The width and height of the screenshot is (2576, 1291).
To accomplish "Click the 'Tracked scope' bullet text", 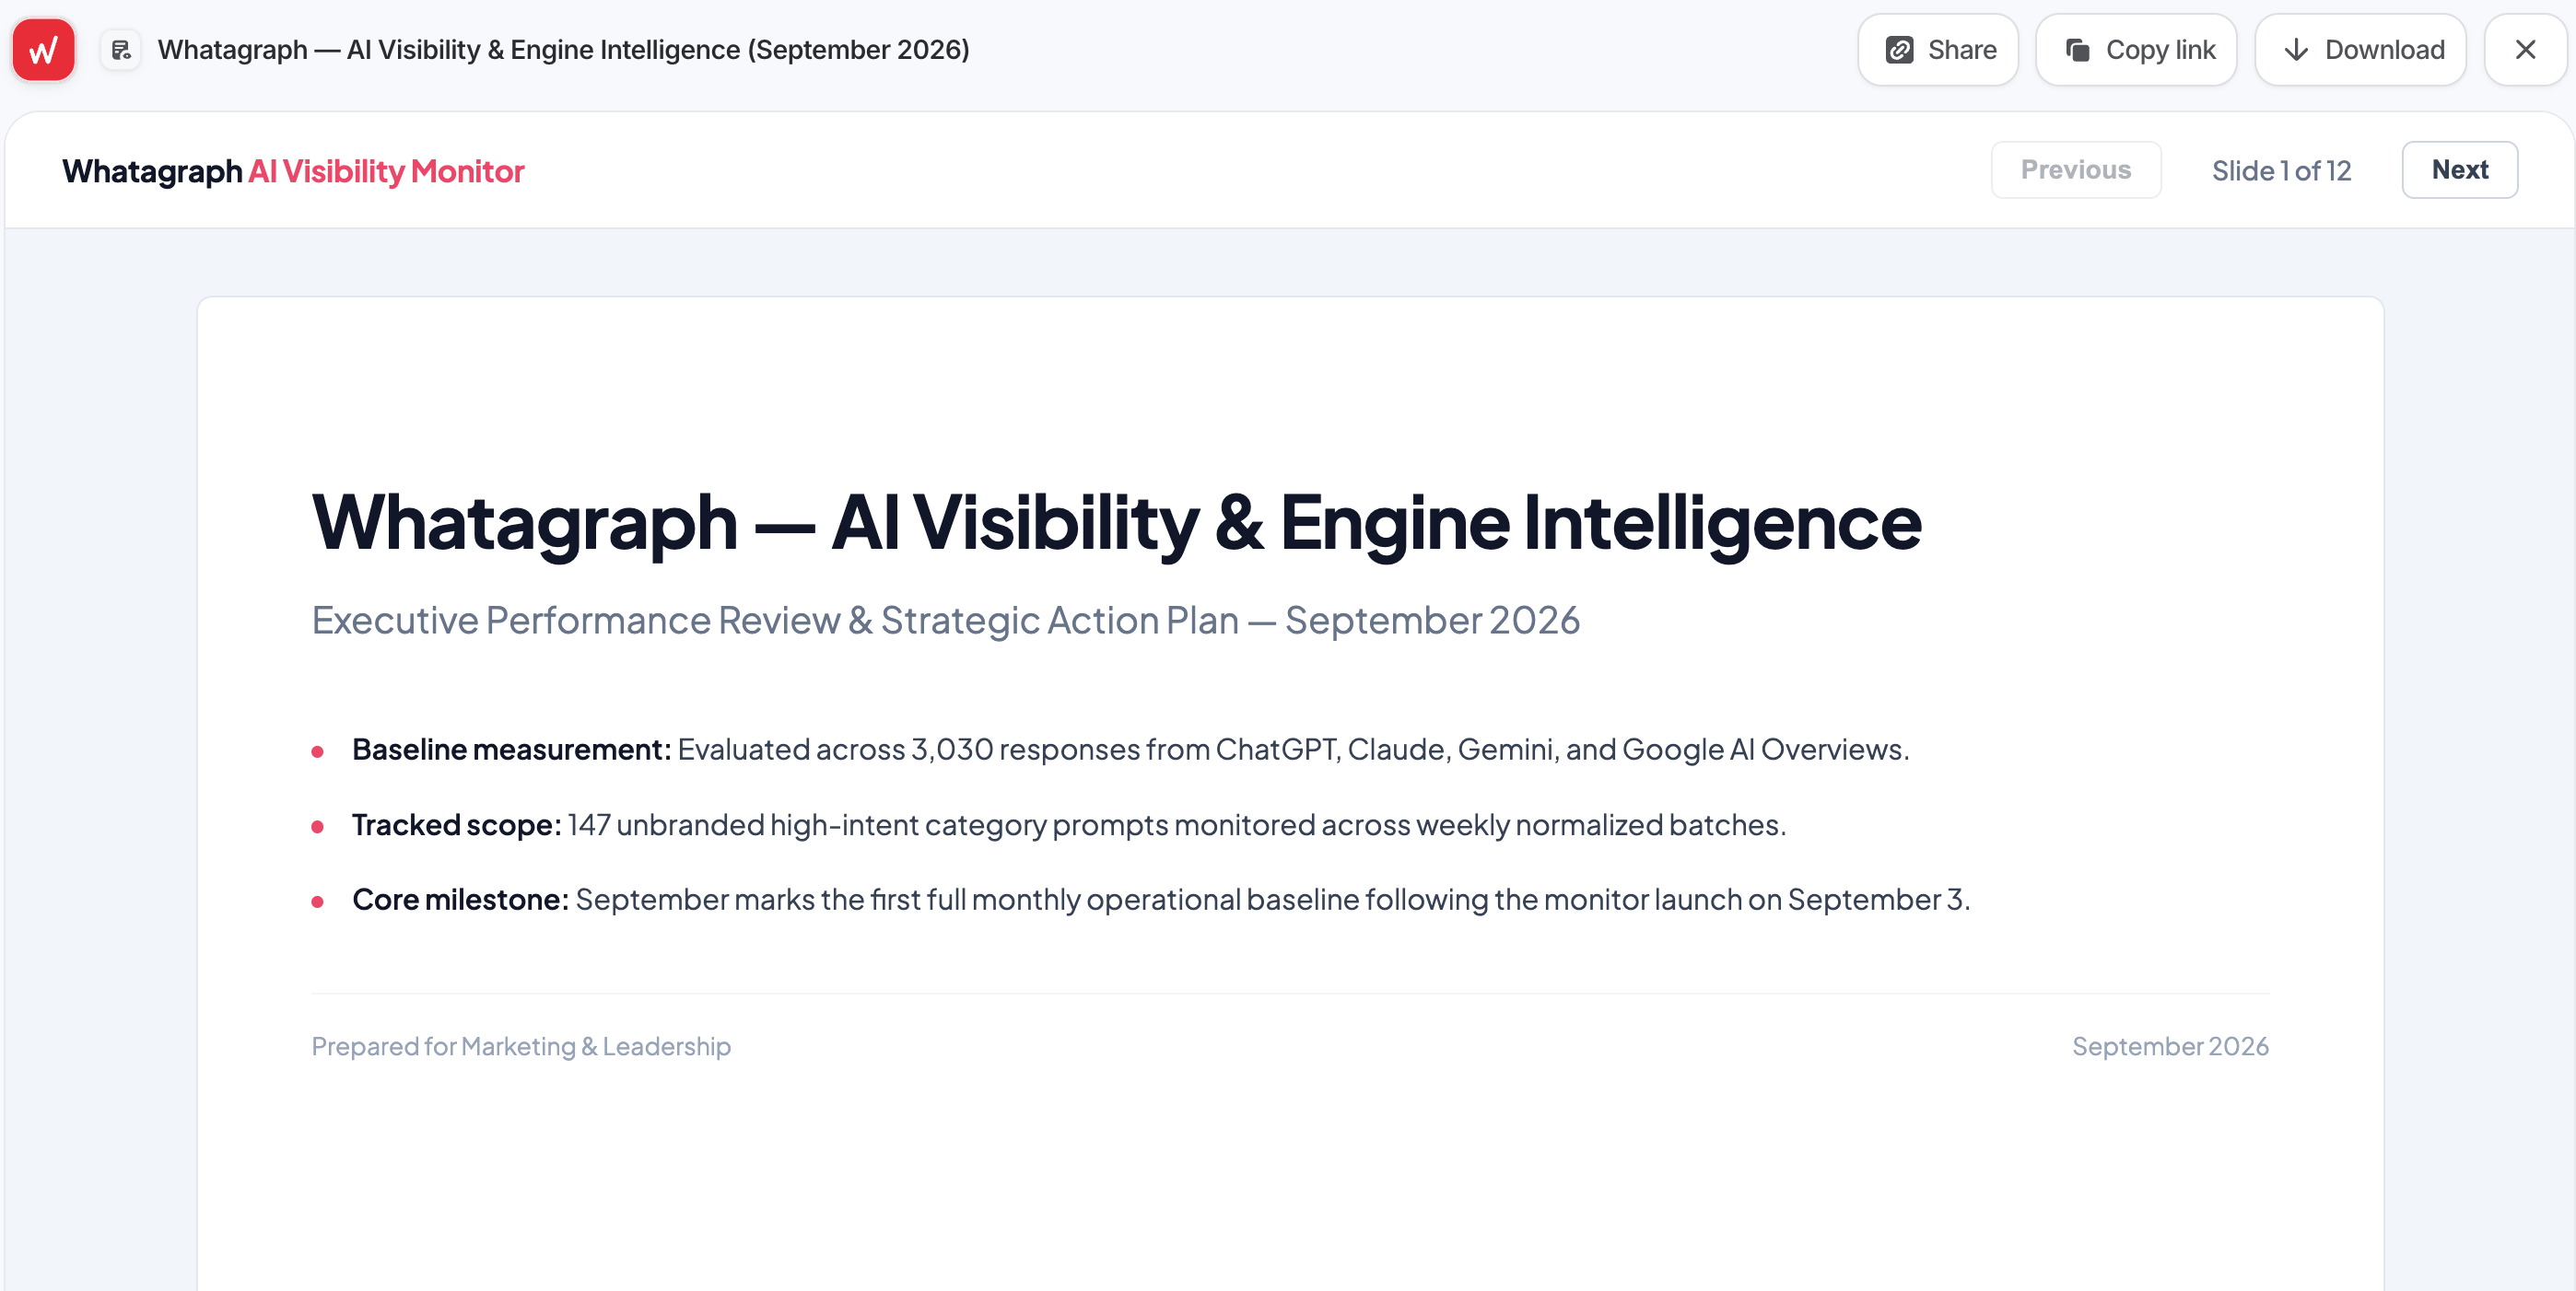I will [1068, 824].
